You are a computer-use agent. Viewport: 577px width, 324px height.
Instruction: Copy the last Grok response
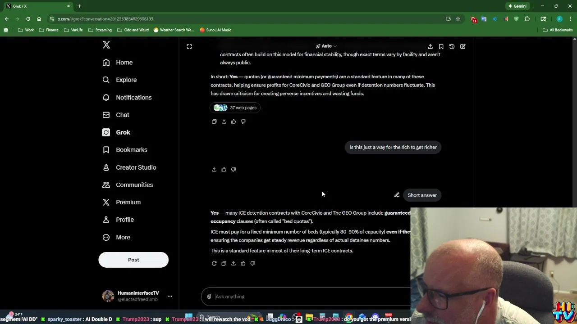pyautogui.click(x=224, y=263)
